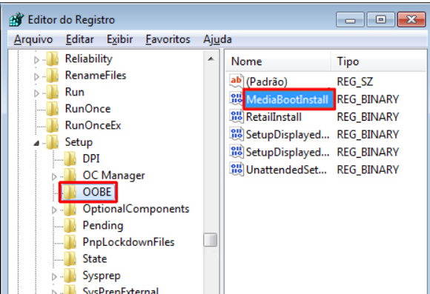Expand the Reliability tree node
The width and height of the screenshot is (430, 294).
[x=36, y=60]
